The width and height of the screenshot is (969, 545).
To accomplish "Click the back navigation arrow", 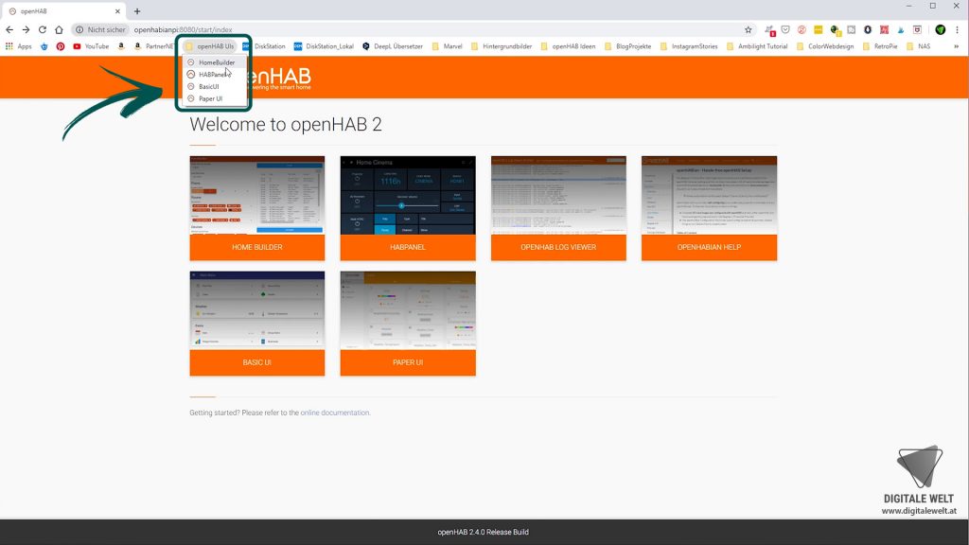I will click(9, 29).
